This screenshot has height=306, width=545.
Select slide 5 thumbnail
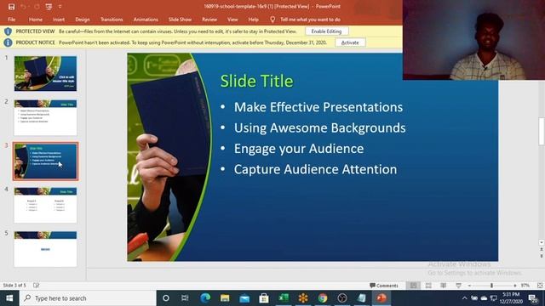[45, 249]
